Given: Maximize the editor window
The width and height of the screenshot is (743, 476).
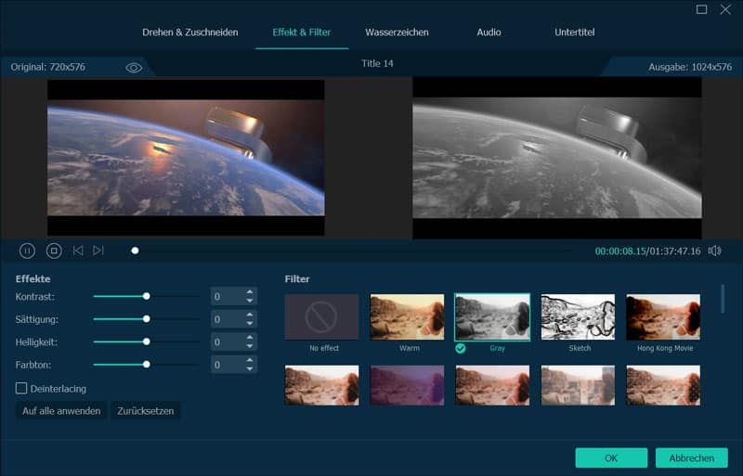Looking at the screenshot, I should [702, 9].
